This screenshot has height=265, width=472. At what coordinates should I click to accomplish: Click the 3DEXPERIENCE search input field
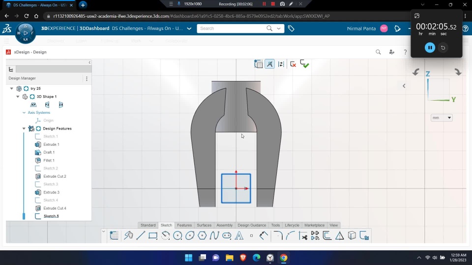pyautogui.click(x=232, y=28)
